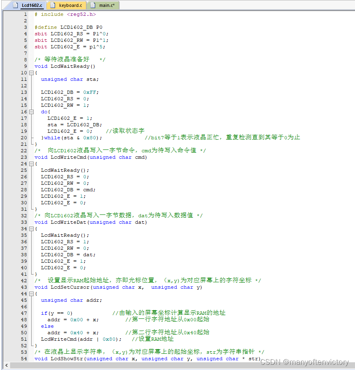Click the comment on line 22 about cmd
This screenshot has width=355, height=370.
[x=120, y=150]
